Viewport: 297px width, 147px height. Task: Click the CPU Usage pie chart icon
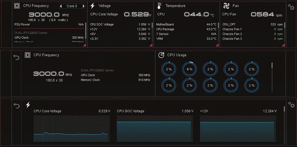[161, 55]
